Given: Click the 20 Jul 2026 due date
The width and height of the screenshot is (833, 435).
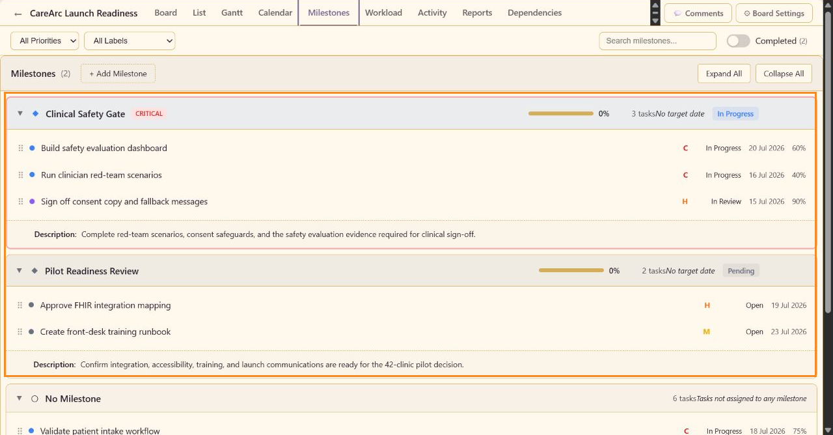Looking at the screenshot, I should tap(767, 148).
